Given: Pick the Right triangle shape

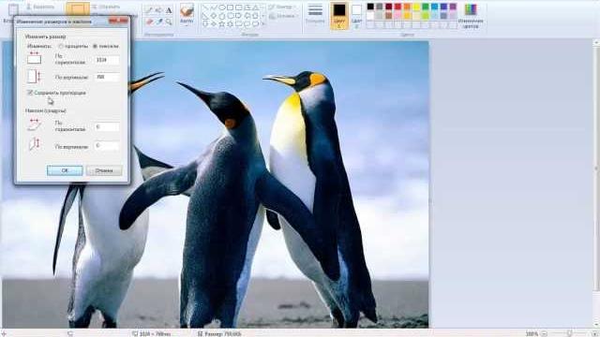Looking at the screenshot, I should 204,16.
